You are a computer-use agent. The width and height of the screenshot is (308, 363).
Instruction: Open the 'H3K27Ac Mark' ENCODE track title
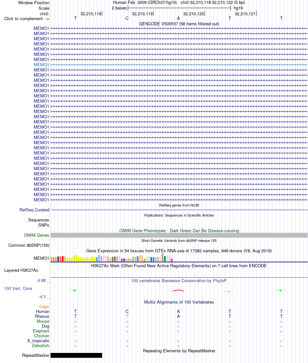179,266
